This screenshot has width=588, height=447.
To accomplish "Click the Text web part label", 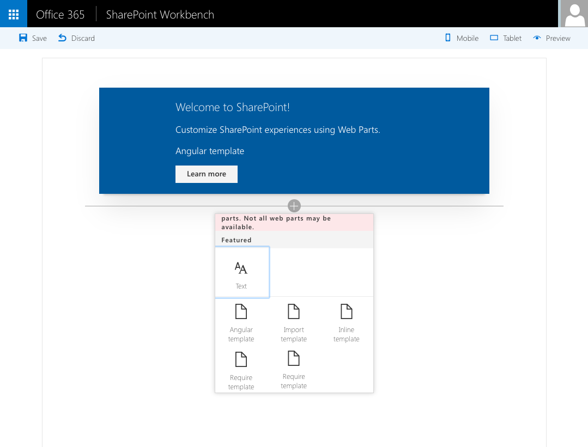I will pos(241,286).
